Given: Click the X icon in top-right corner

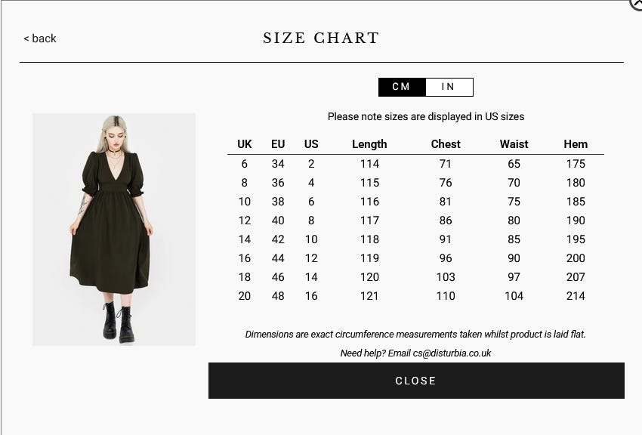Looking at the screenshot, I should click(x=637, y=4).
